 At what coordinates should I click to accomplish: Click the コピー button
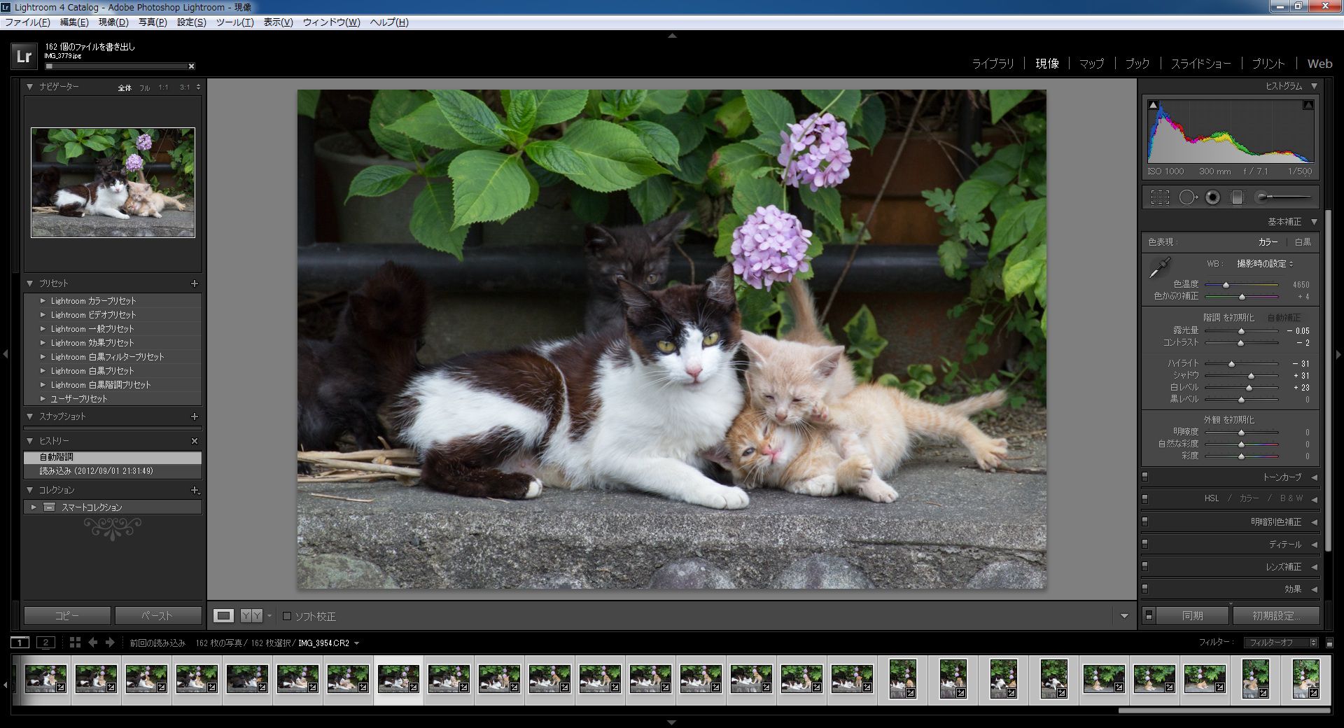tap(67, 616)
